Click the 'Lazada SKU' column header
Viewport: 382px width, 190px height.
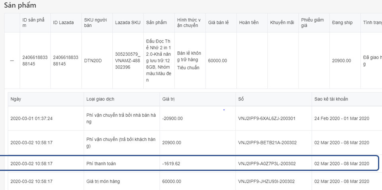(x=127, y=23)
